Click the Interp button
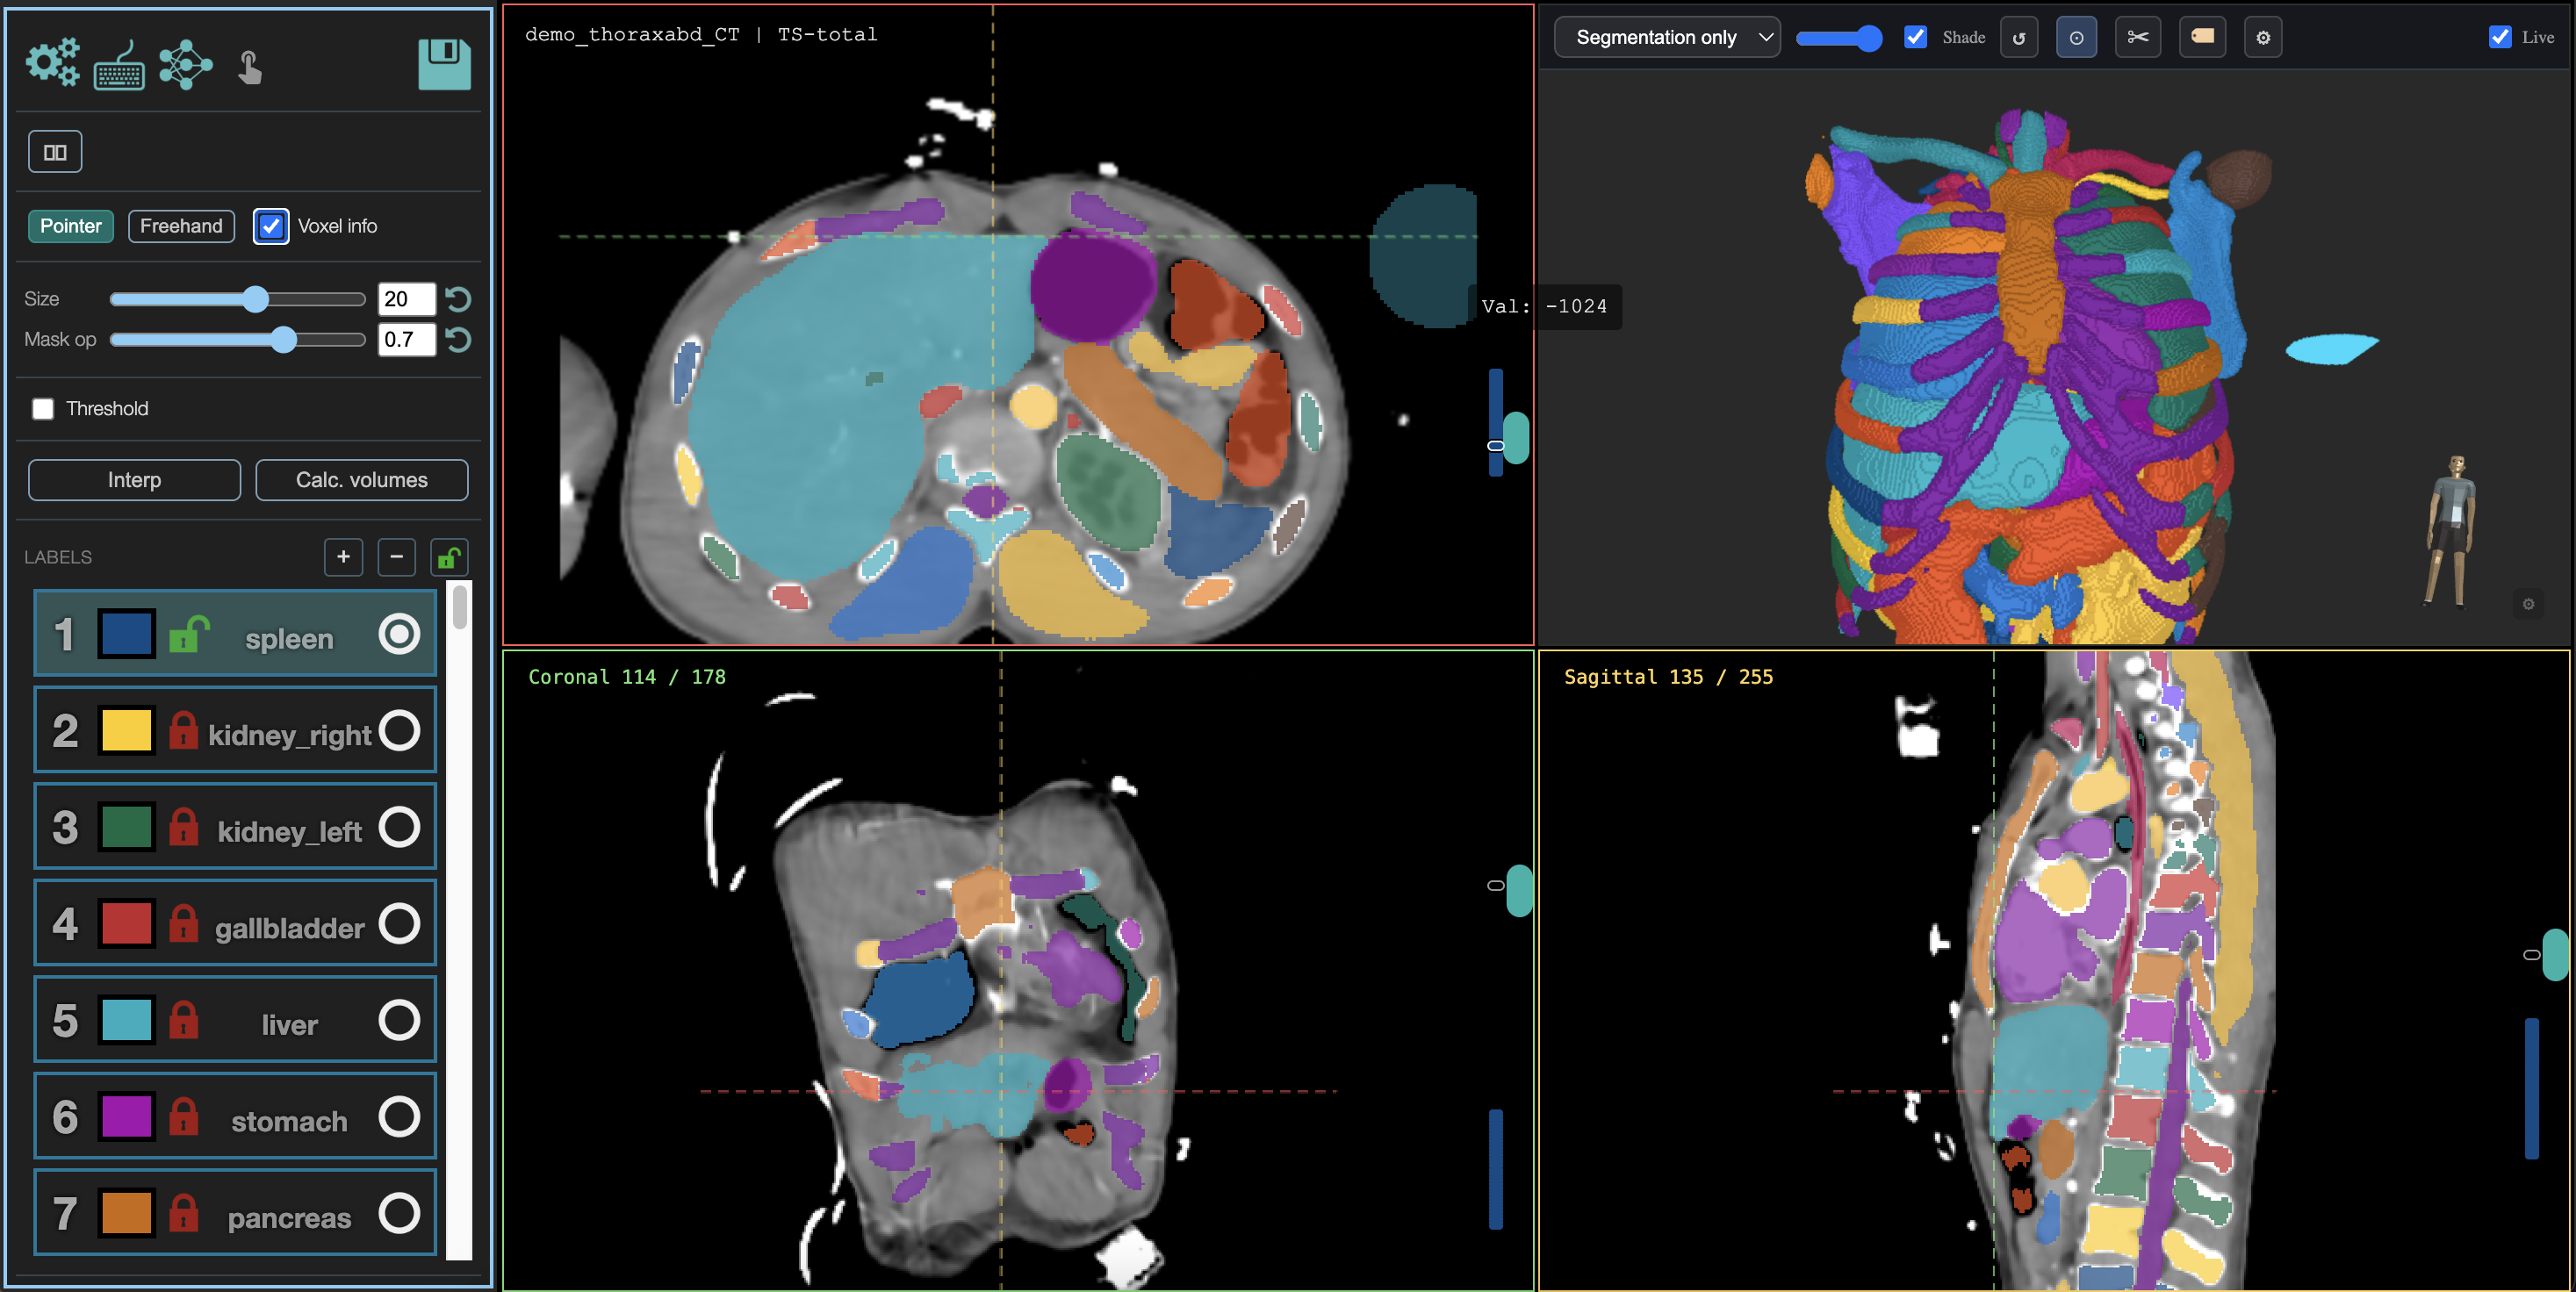The image size is (2576, 1292). click(x=134, y=480)
